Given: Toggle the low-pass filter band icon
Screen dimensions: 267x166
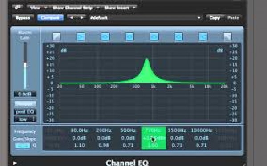Looking at the screenshot, I should (227, 37).
